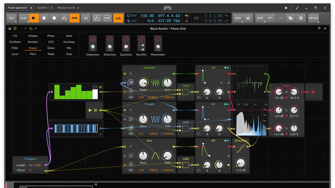Select the Oscillator module category
This screenshot has height=188, width=335.
coord(15,42)
